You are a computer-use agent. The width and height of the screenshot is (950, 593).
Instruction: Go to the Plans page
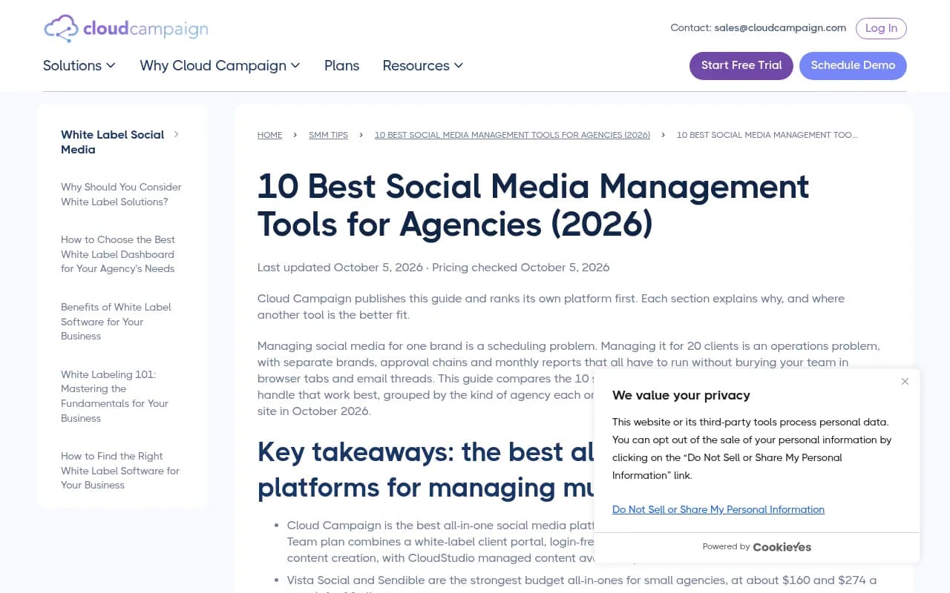pyautogui.click(x=341, y=65)
